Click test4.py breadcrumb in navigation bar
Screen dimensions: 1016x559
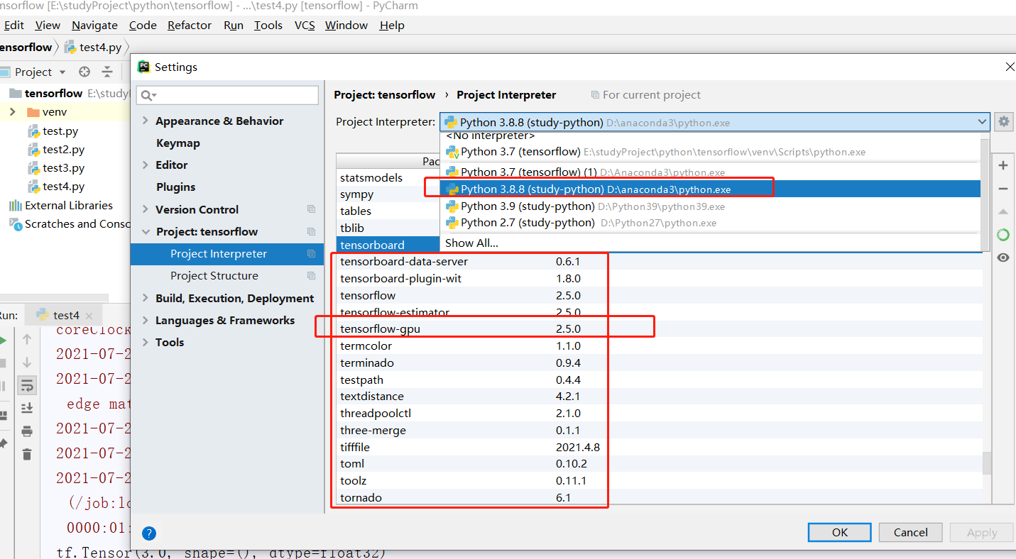(x=93, y=48)
